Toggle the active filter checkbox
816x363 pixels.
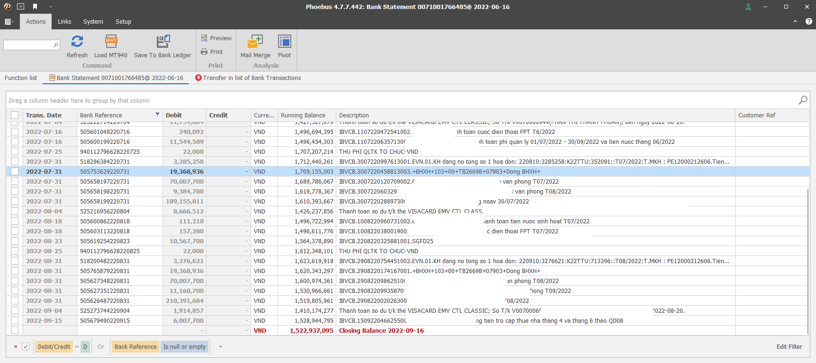[26, 346]
